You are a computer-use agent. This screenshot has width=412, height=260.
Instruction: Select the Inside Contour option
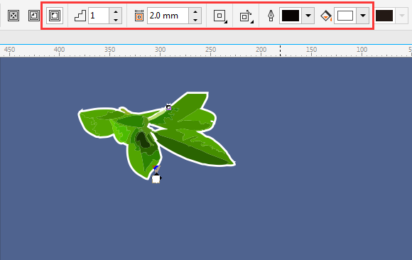point(34,16)
